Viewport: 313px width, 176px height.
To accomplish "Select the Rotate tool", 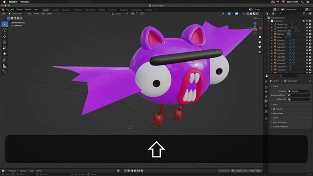I will pyautogui.click(x=4, y=42).
